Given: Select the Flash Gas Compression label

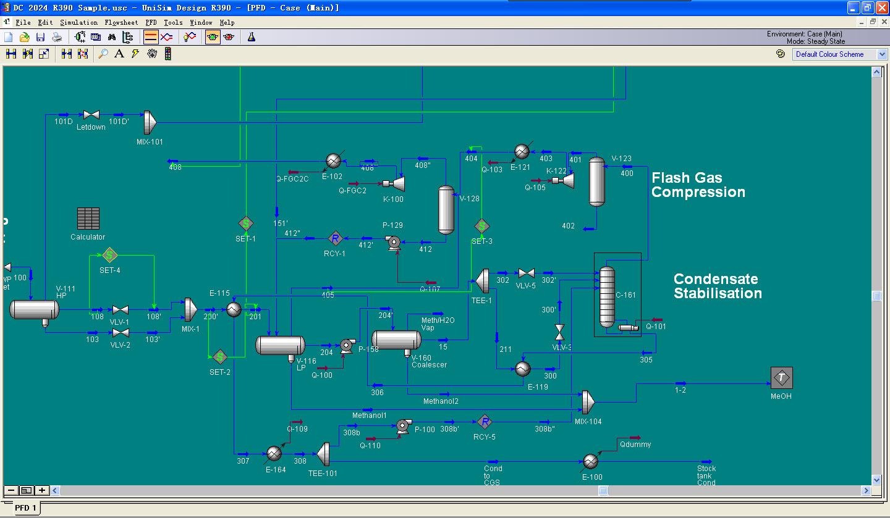Looking at the screenshot, I should pos(698,185).
